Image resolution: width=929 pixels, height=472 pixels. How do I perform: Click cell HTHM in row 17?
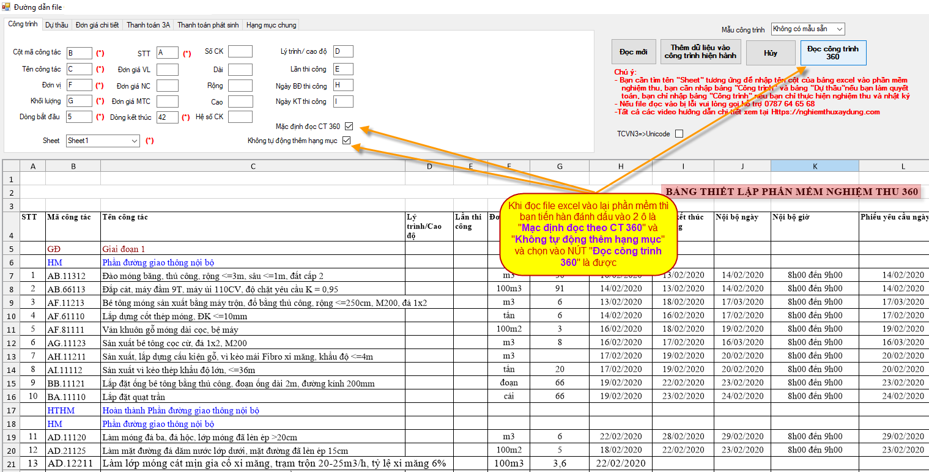[x=73, y=410]
